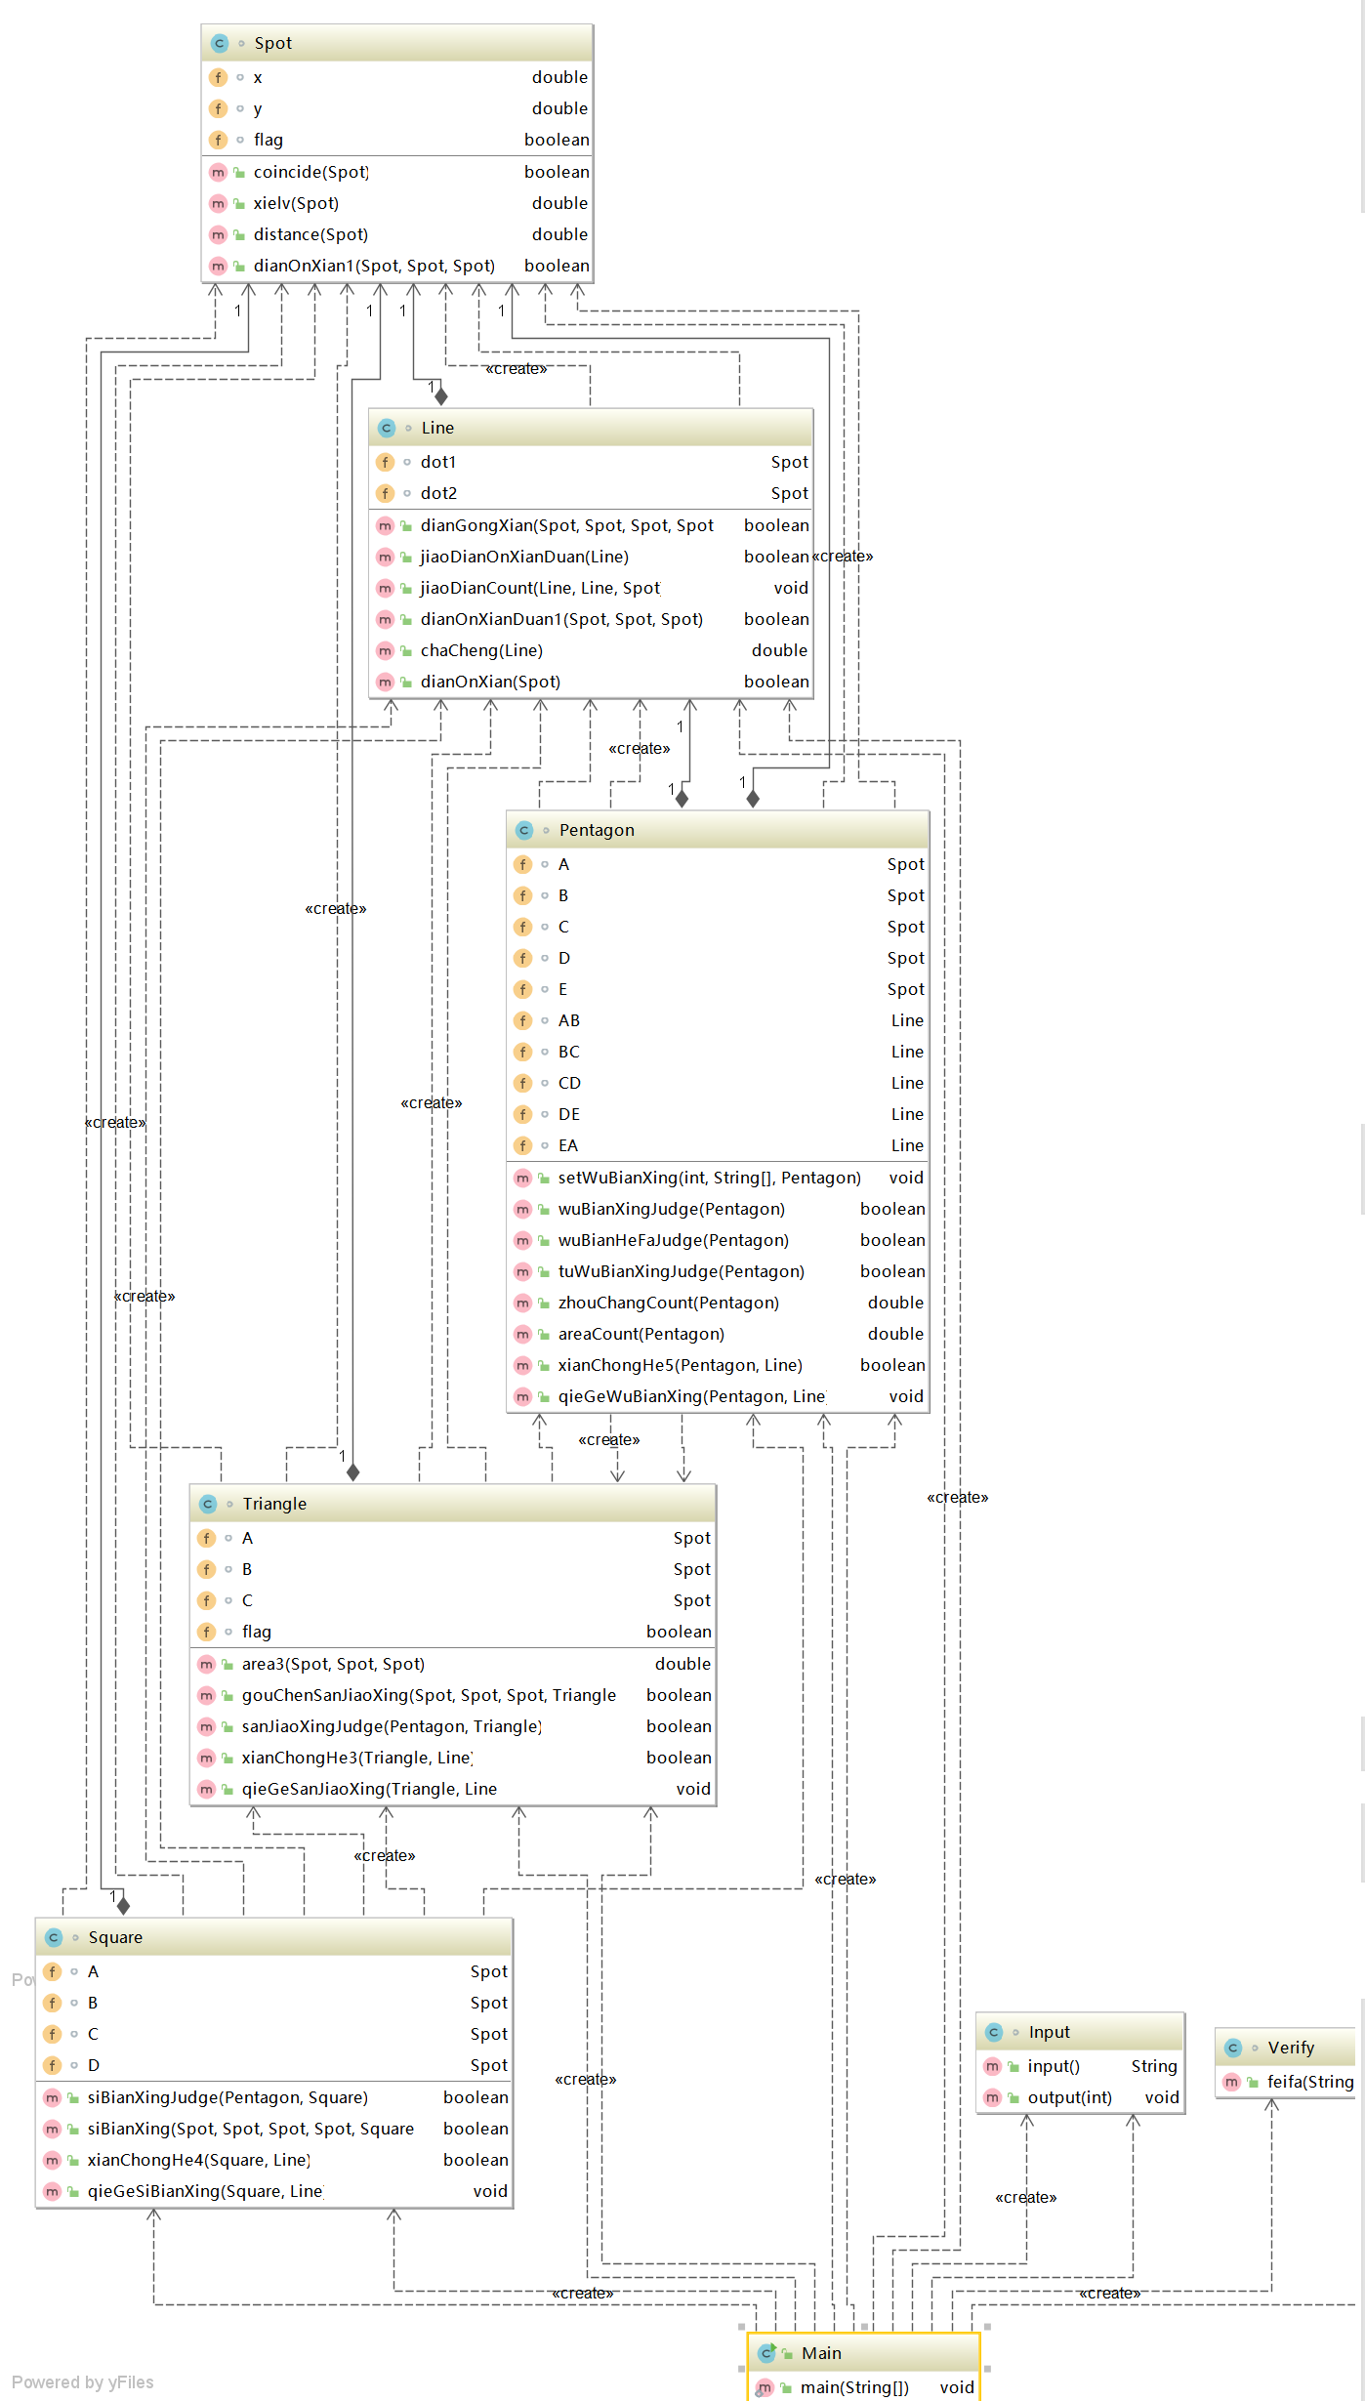This screenshot has height=2401, width=1365.
Task: Select the Spot class title
Action: 273,43
